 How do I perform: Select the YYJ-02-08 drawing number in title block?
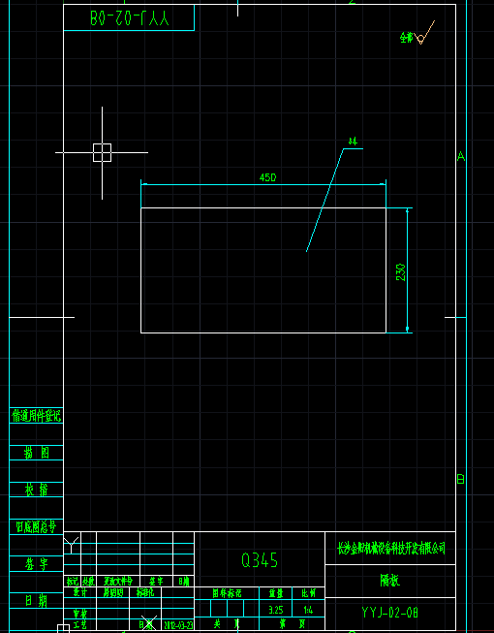click(390, 613)
